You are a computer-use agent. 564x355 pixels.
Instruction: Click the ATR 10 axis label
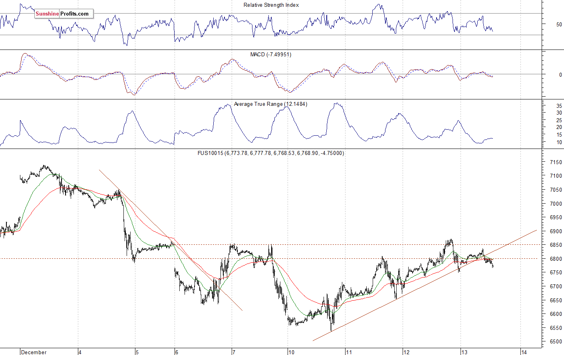click(x=559, y=143)
